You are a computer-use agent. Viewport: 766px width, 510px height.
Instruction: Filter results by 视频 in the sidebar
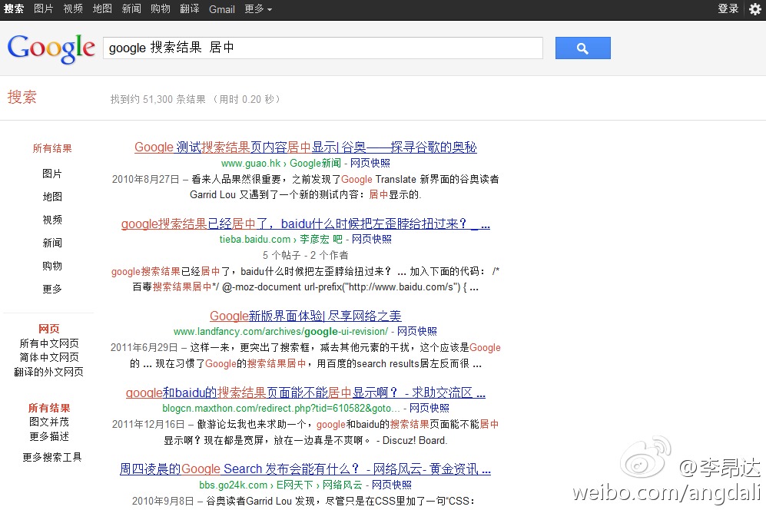pos(52,220)
